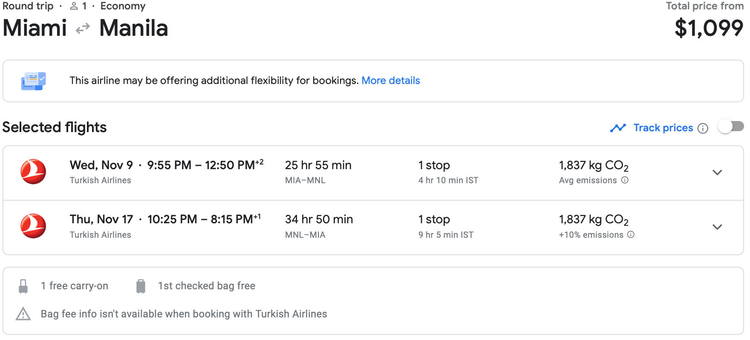This screenshot has height=340, width=750.
Task: Click the 1st checked bag free text
Action: click(206, 286)
